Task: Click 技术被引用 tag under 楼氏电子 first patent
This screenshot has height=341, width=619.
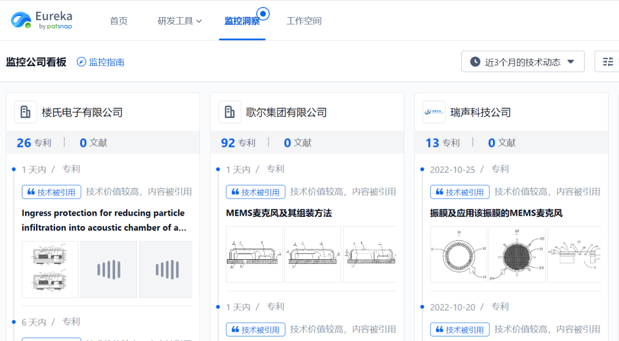Action: click(52, 192)
